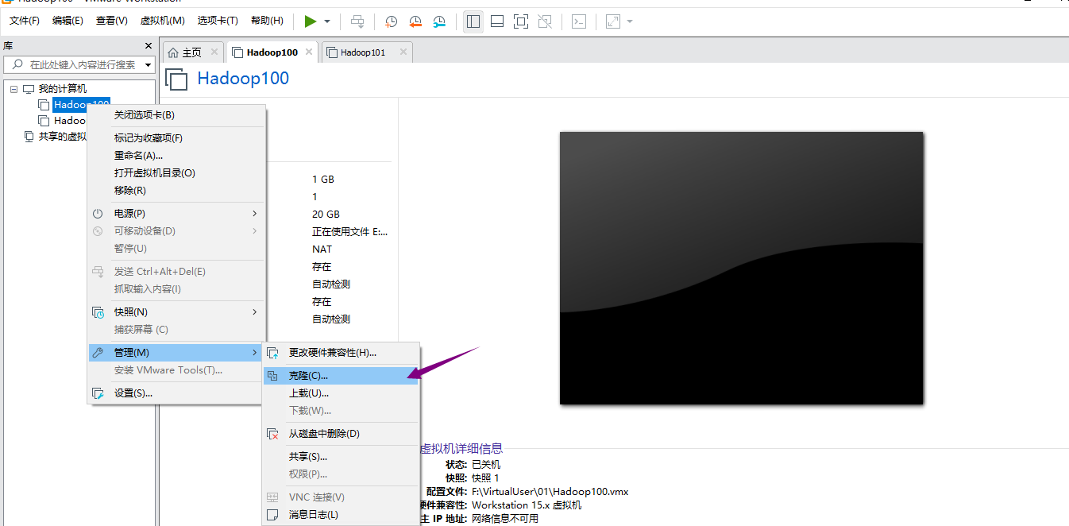The image size is (1069, 526).
Task: Collapse the 我的计算机 tree node
Action: point(14,89)
